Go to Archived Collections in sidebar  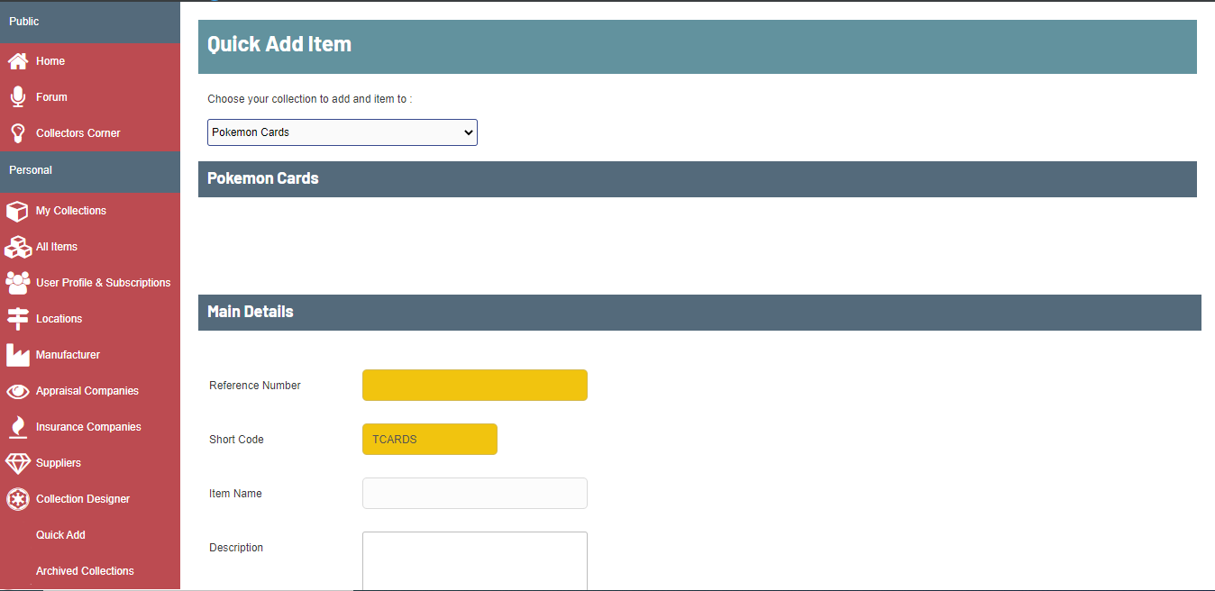[x=85, y=571]
